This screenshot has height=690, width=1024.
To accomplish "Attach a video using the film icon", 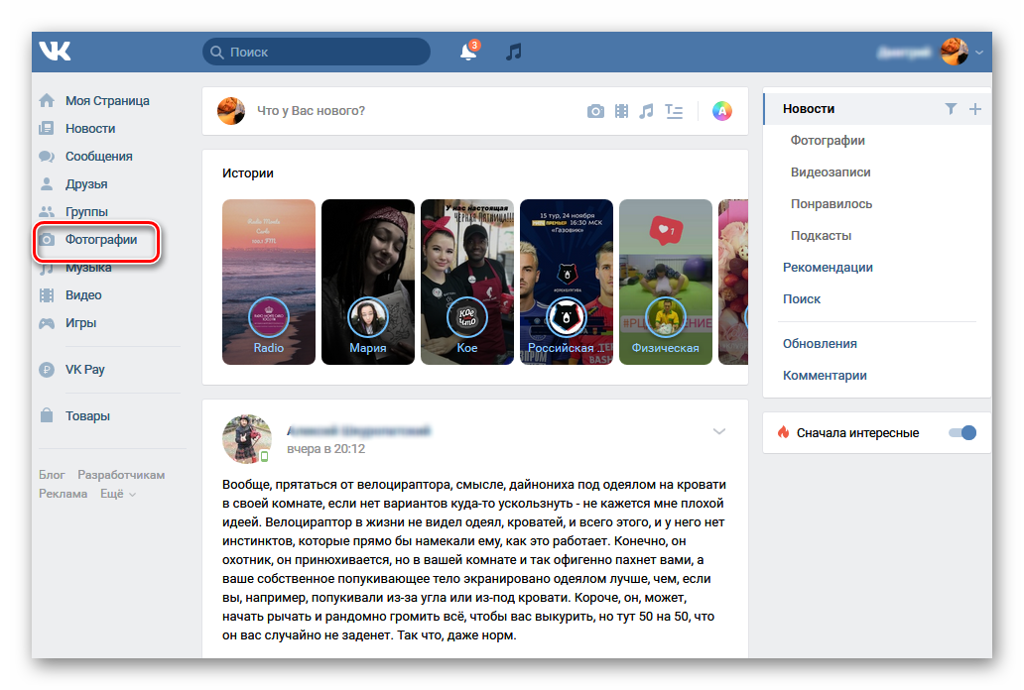I will point(621,111).
